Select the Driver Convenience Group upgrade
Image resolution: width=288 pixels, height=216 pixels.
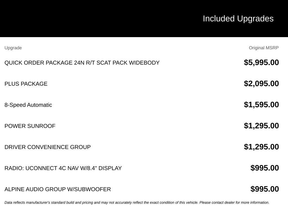click(x=48, y=147)
